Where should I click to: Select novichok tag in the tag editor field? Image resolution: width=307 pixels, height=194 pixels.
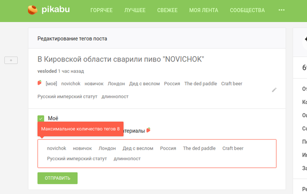pos(57,148)
